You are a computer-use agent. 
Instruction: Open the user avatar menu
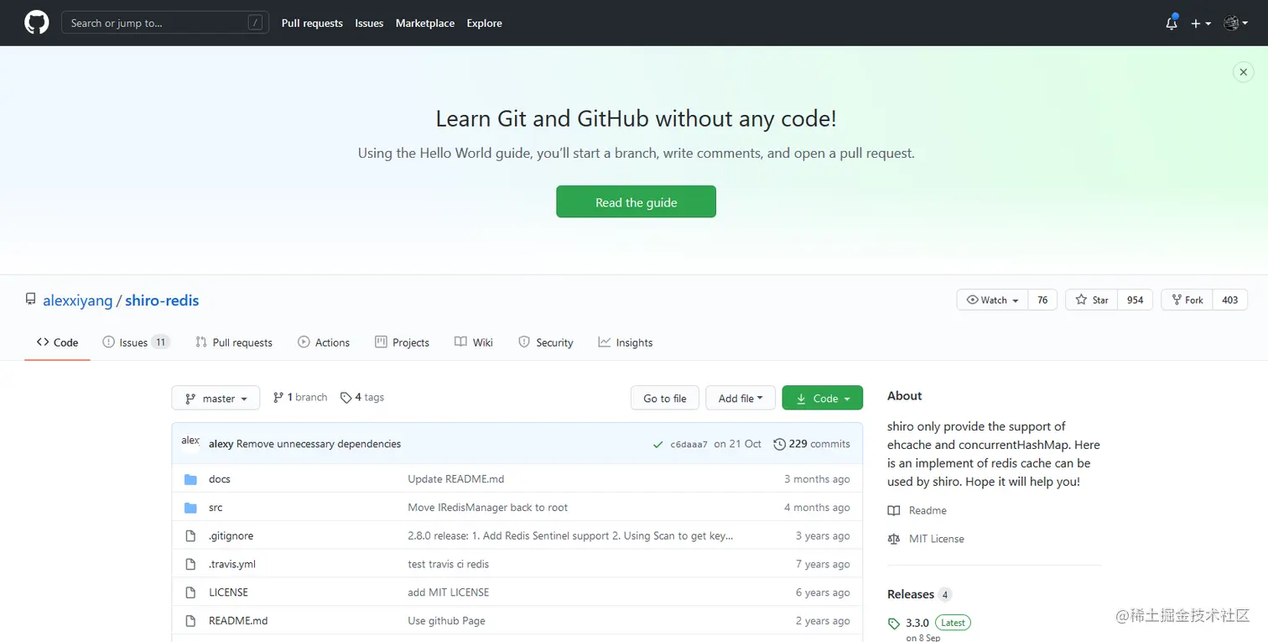[x=1235, y=23]
